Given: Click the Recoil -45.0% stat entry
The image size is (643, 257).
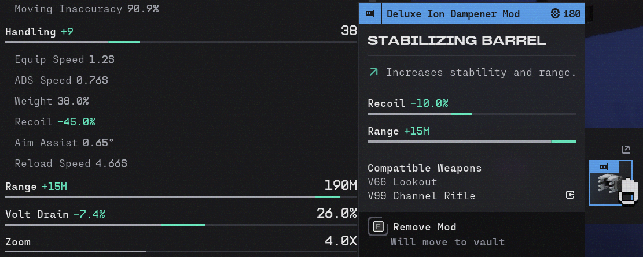Looking at the screenshot, I should pos(55,121).
